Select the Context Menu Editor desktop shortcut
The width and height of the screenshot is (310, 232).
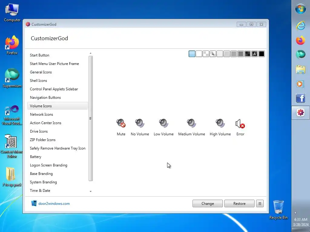tap(12, 146)
